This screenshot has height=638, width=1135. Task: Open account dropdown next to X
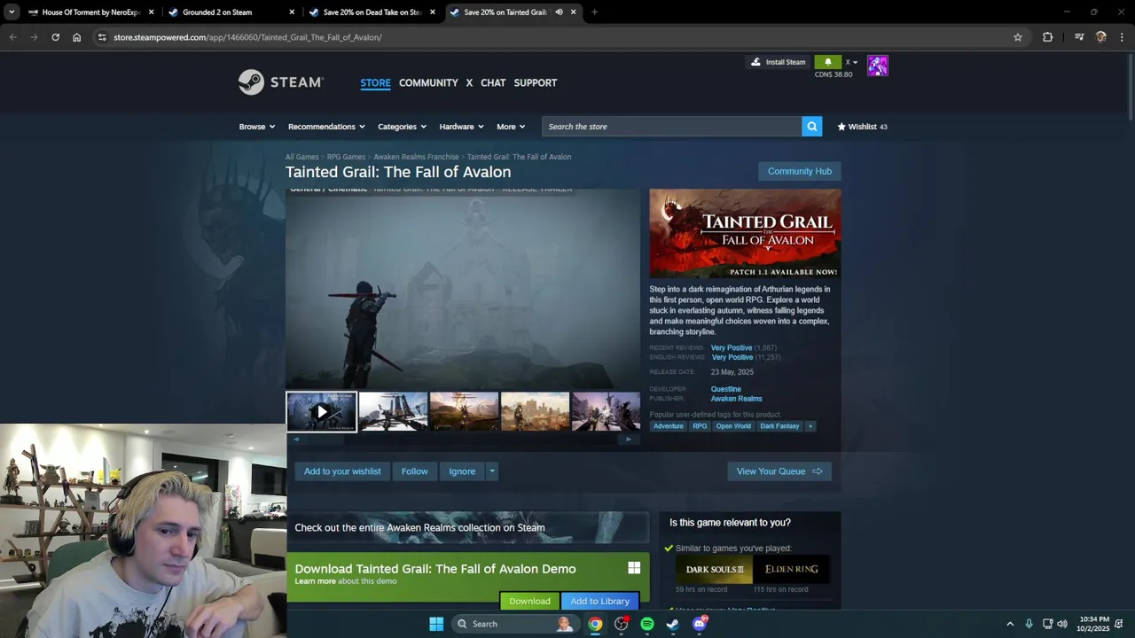point(851,62)
